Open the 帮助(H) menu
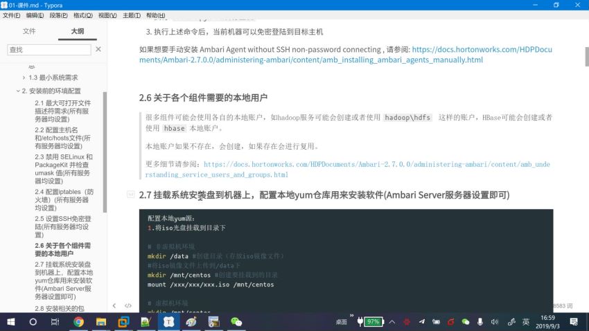The width and height of the screenshot is (589, 331). (155, 15)
